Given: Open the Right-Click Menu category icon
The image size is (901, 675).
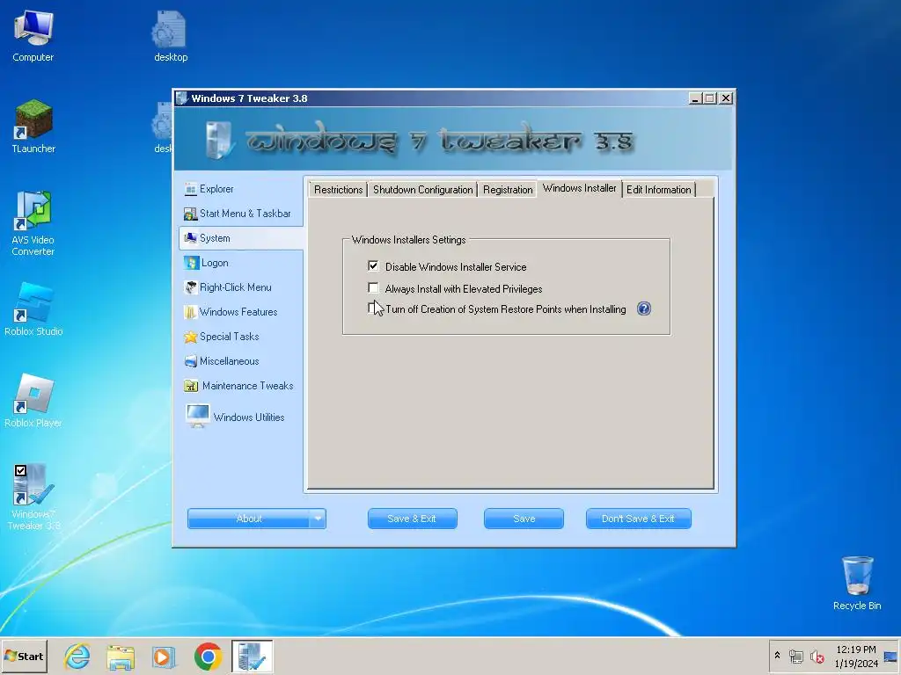Looking at the screenshot, I should (191, 287).
